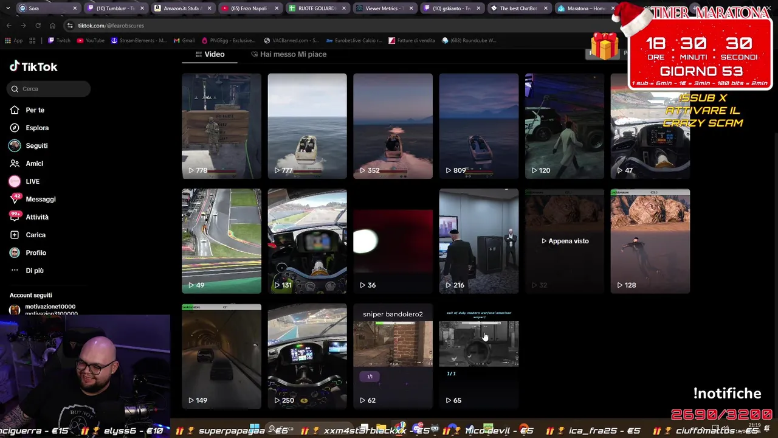The width and height of the screenshot is (778, 438).
Task: Click browser back arrow
Action: click(9, 26)
